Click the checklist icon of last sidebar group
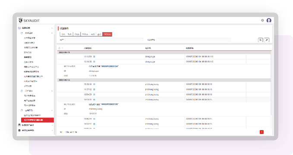The image size is (293, 155). (19, 130)
